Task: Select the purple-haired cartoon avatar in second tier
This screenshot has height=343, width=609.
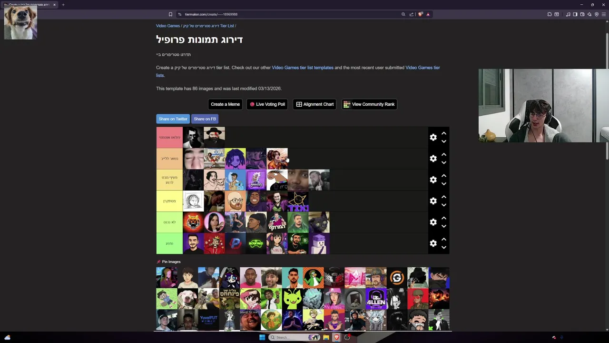Action: 235,159
